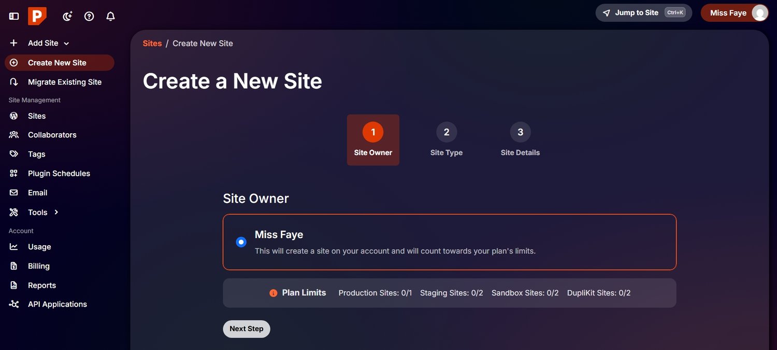Click the Plugin Schedules grid icon
The height and width of the screenshot is (350, 777).
coord(14,173)
